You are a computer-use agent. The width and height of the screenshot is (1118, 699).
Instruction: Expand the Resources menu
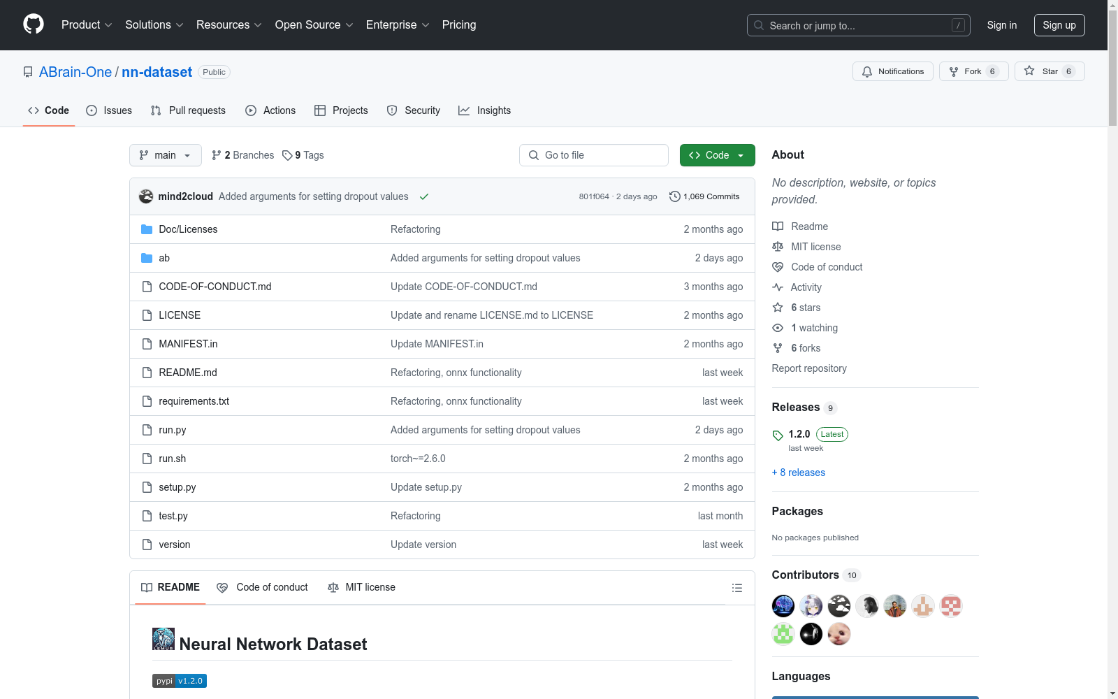point(229,24)
